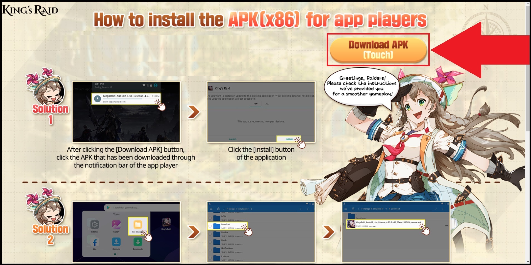
Task: Click the lock icon in the Download folder view
Action: (x=353, y=209)
